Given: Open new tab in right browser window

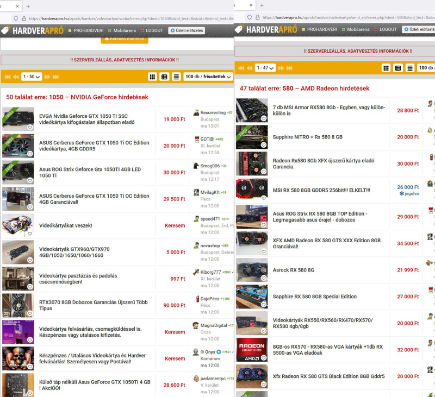Looking at the screenshot, I should (262, 5).
